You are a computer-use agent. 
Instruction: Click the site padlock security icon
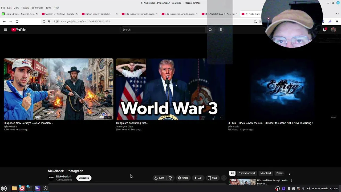coord(49,21)
